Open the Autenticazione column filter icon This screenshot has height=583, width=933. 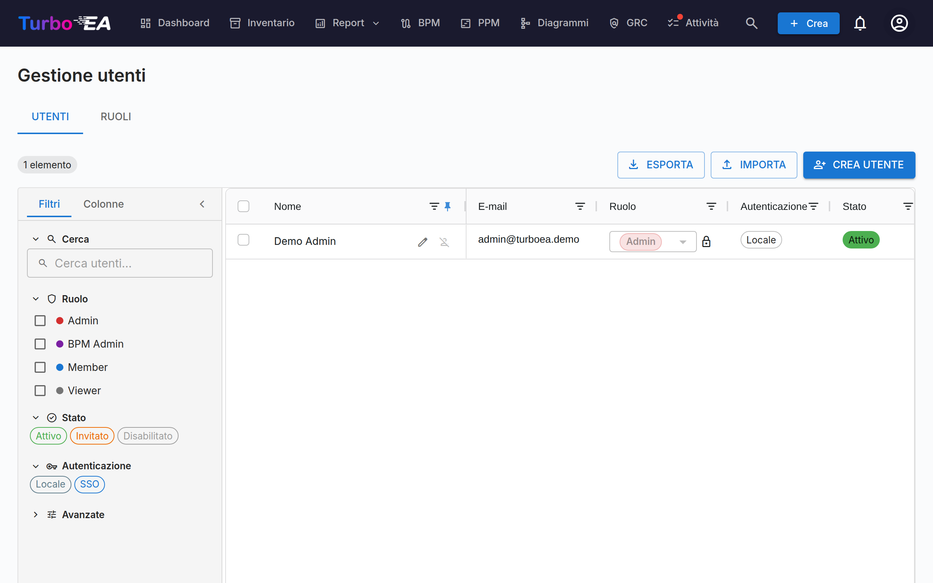coord(813,207)
